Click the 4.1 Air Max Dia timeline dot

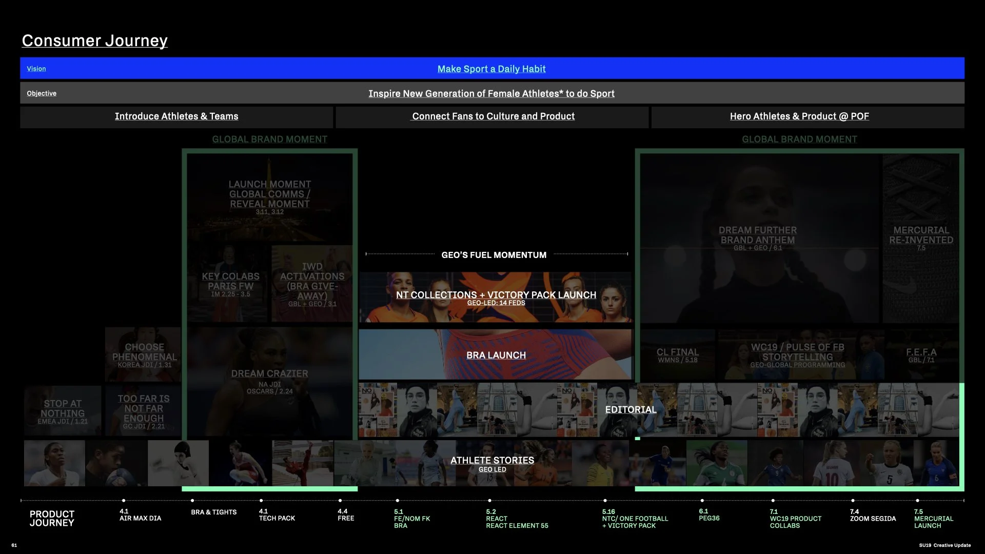(124, 500)
